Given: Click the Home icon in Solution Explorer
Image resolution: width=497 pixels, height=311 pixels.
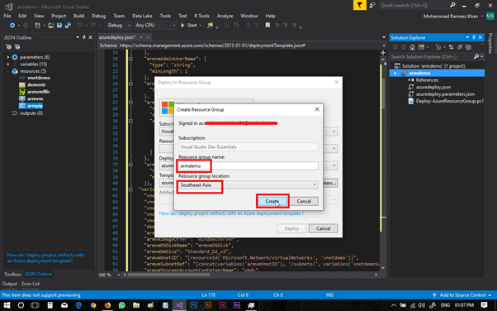Looking at the screenshot, I should [412, 47].
